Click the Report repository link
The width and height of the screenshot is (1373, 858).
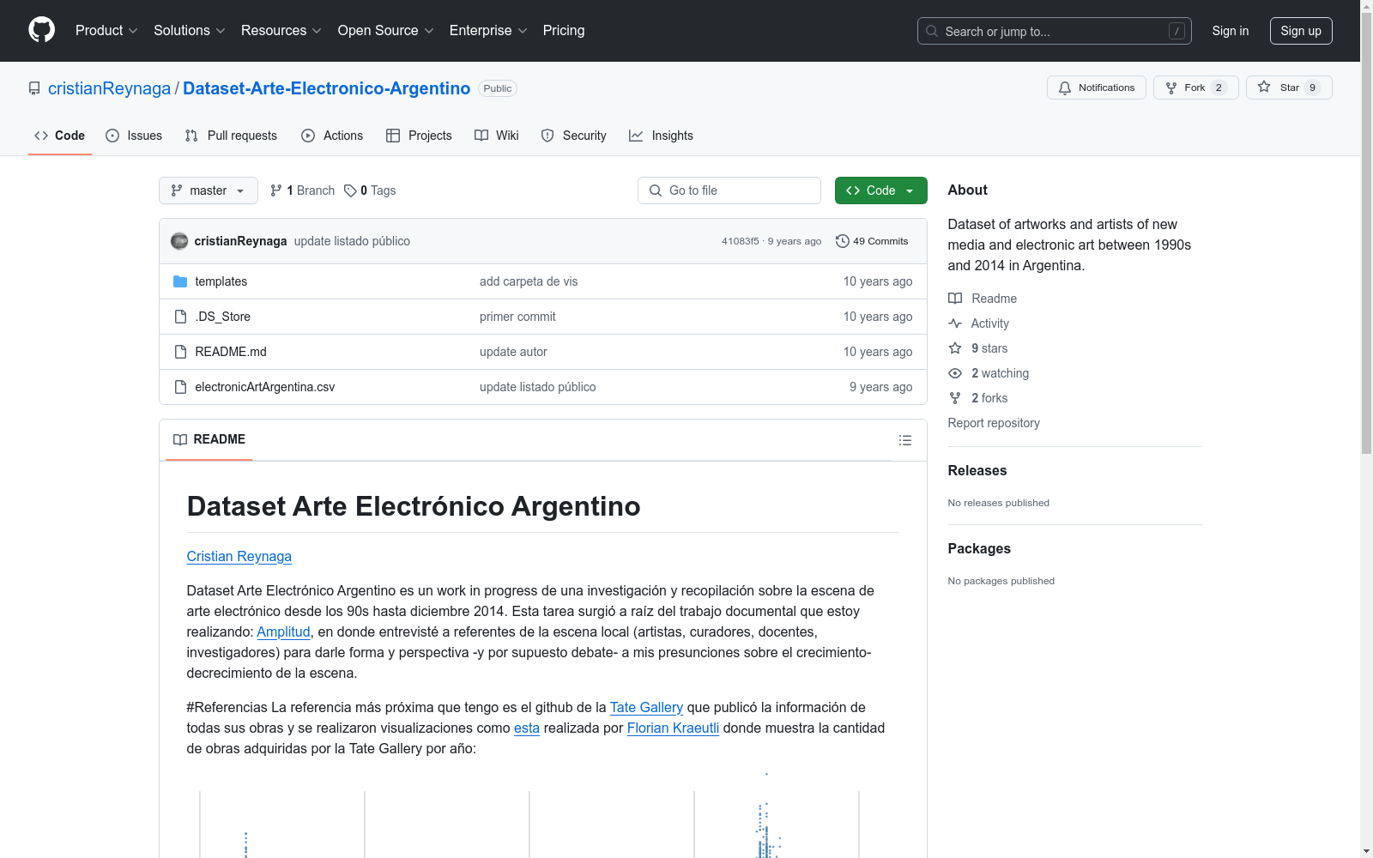(994, 423)
